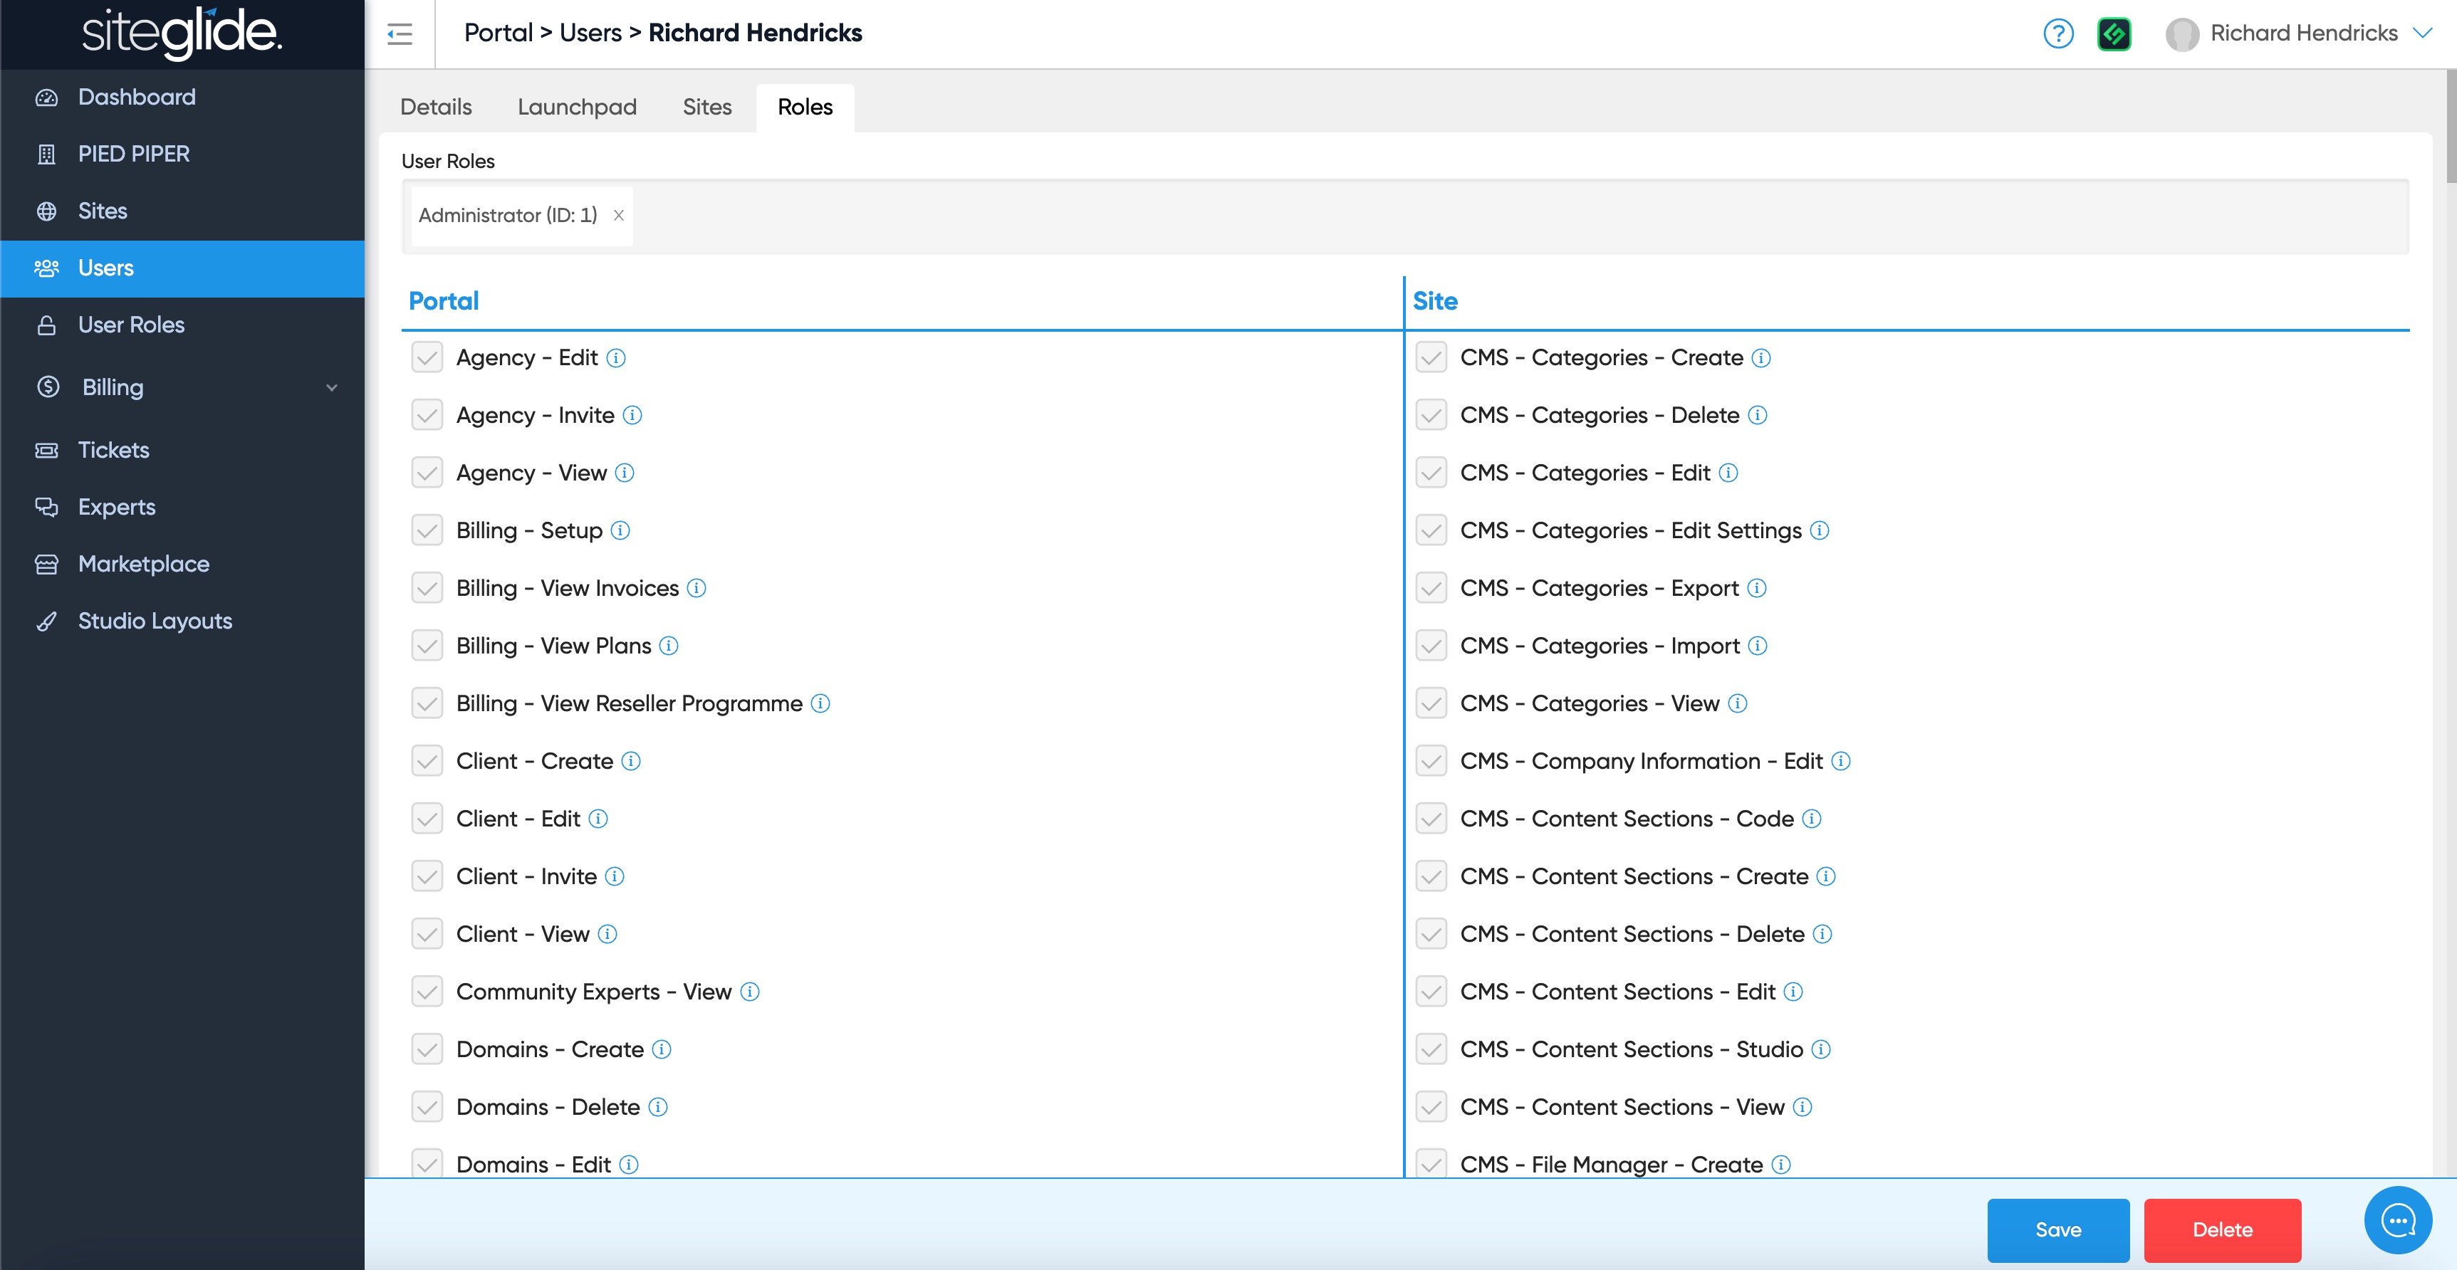Click info icon beside Billing - View Reseller Programme

(820, 703)
